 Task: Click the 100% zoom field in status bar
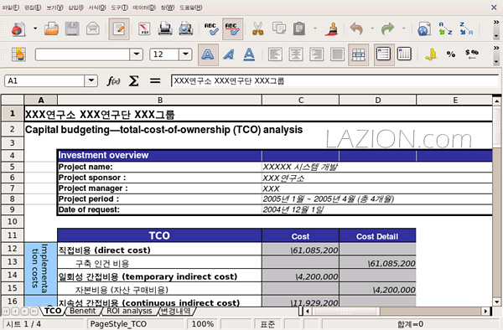[203, 324]
